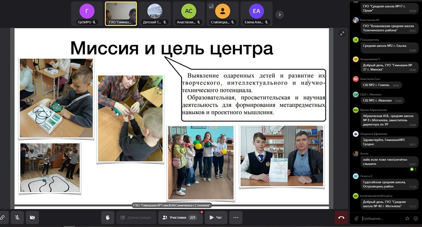This screenshot has width=422, height=227.
Task: Click the red hang-up call button
Action: [x=341, y=218]
